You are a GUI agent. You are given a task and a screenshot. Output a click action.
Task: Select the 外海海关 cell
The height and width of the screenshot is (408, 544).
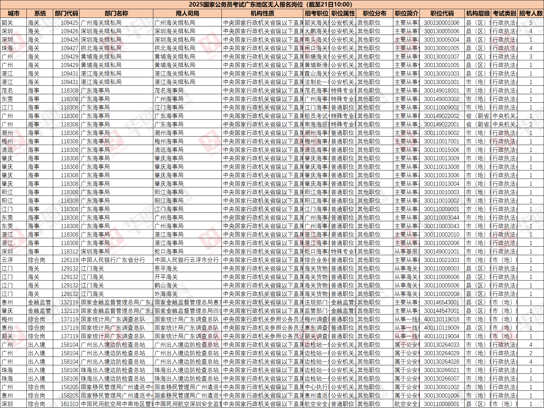click(188, 294)
